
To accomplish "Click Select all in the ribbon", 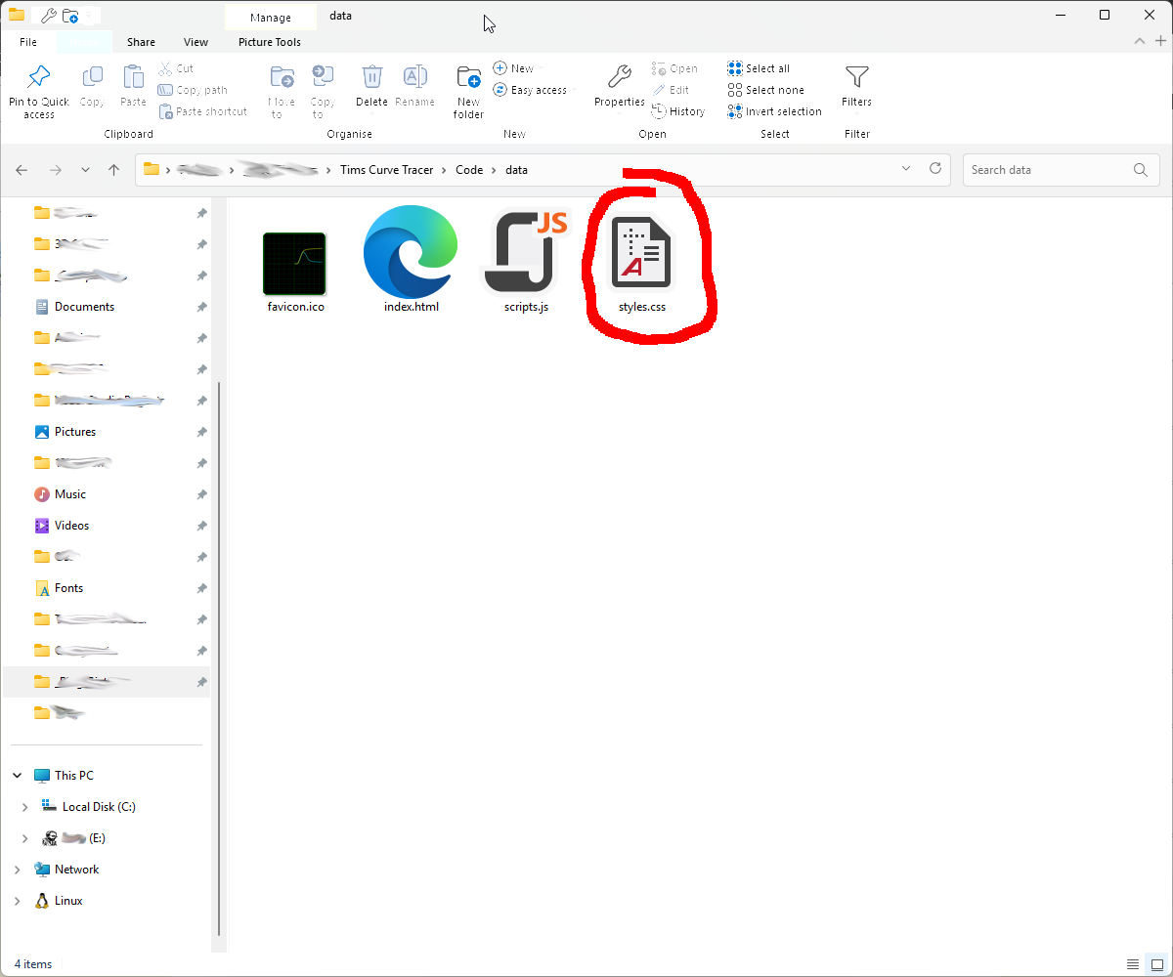I will click(759, 68).
